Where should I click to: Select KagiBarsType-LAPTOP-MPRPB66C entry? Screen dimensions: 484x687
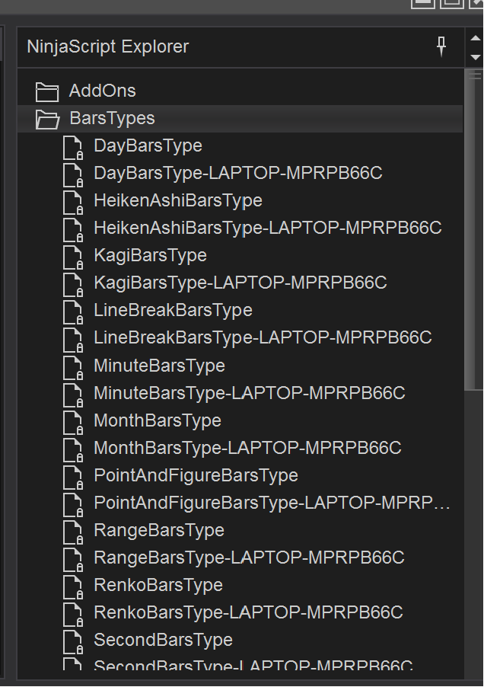pos(240,283)
